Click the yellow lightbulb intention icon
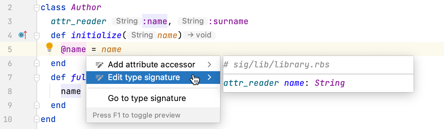 tap(49, 47)
